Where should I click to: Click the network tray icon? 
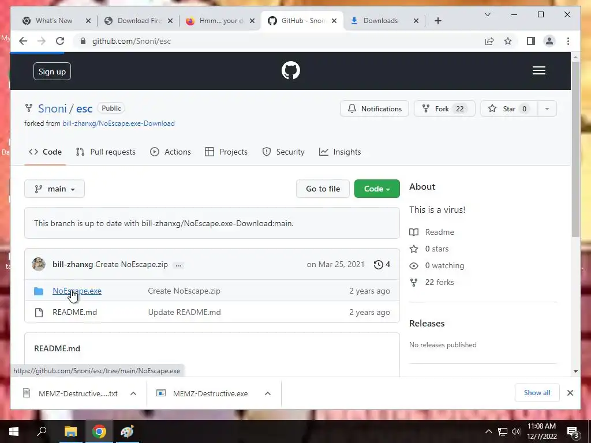pos(503,431)
